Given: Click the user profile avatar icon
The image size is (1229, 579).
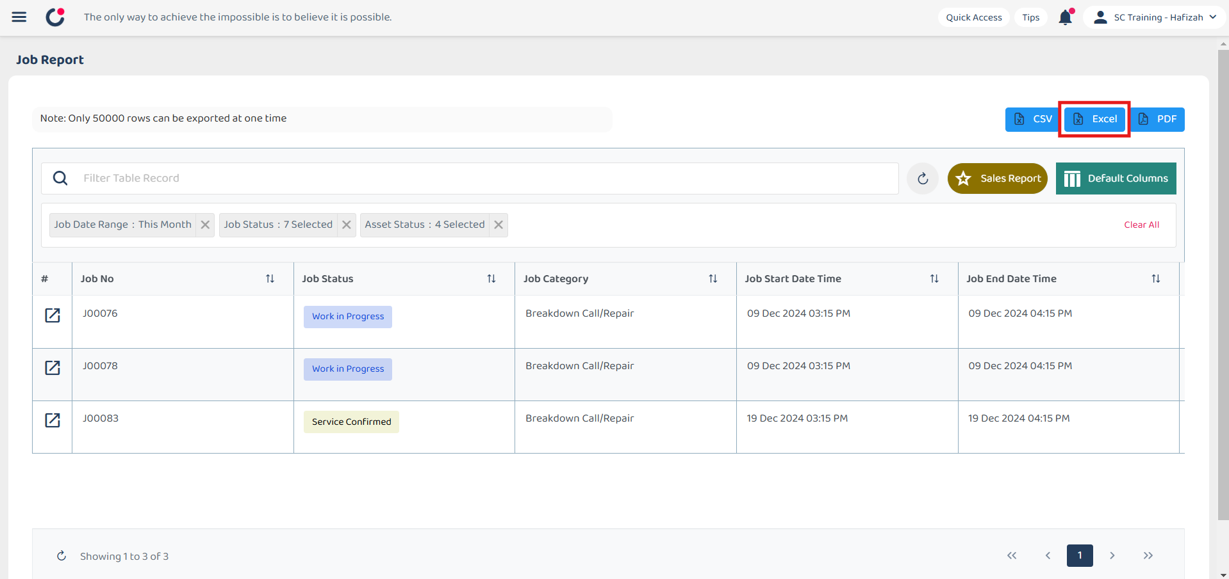Looking at the screenshot, I should point(1100,17).
